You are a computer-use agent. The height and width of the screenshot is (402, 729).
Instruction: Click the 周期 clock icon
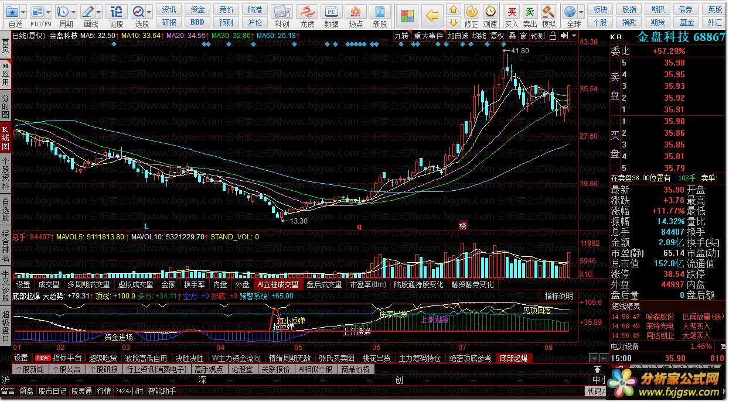click(63, 12)
